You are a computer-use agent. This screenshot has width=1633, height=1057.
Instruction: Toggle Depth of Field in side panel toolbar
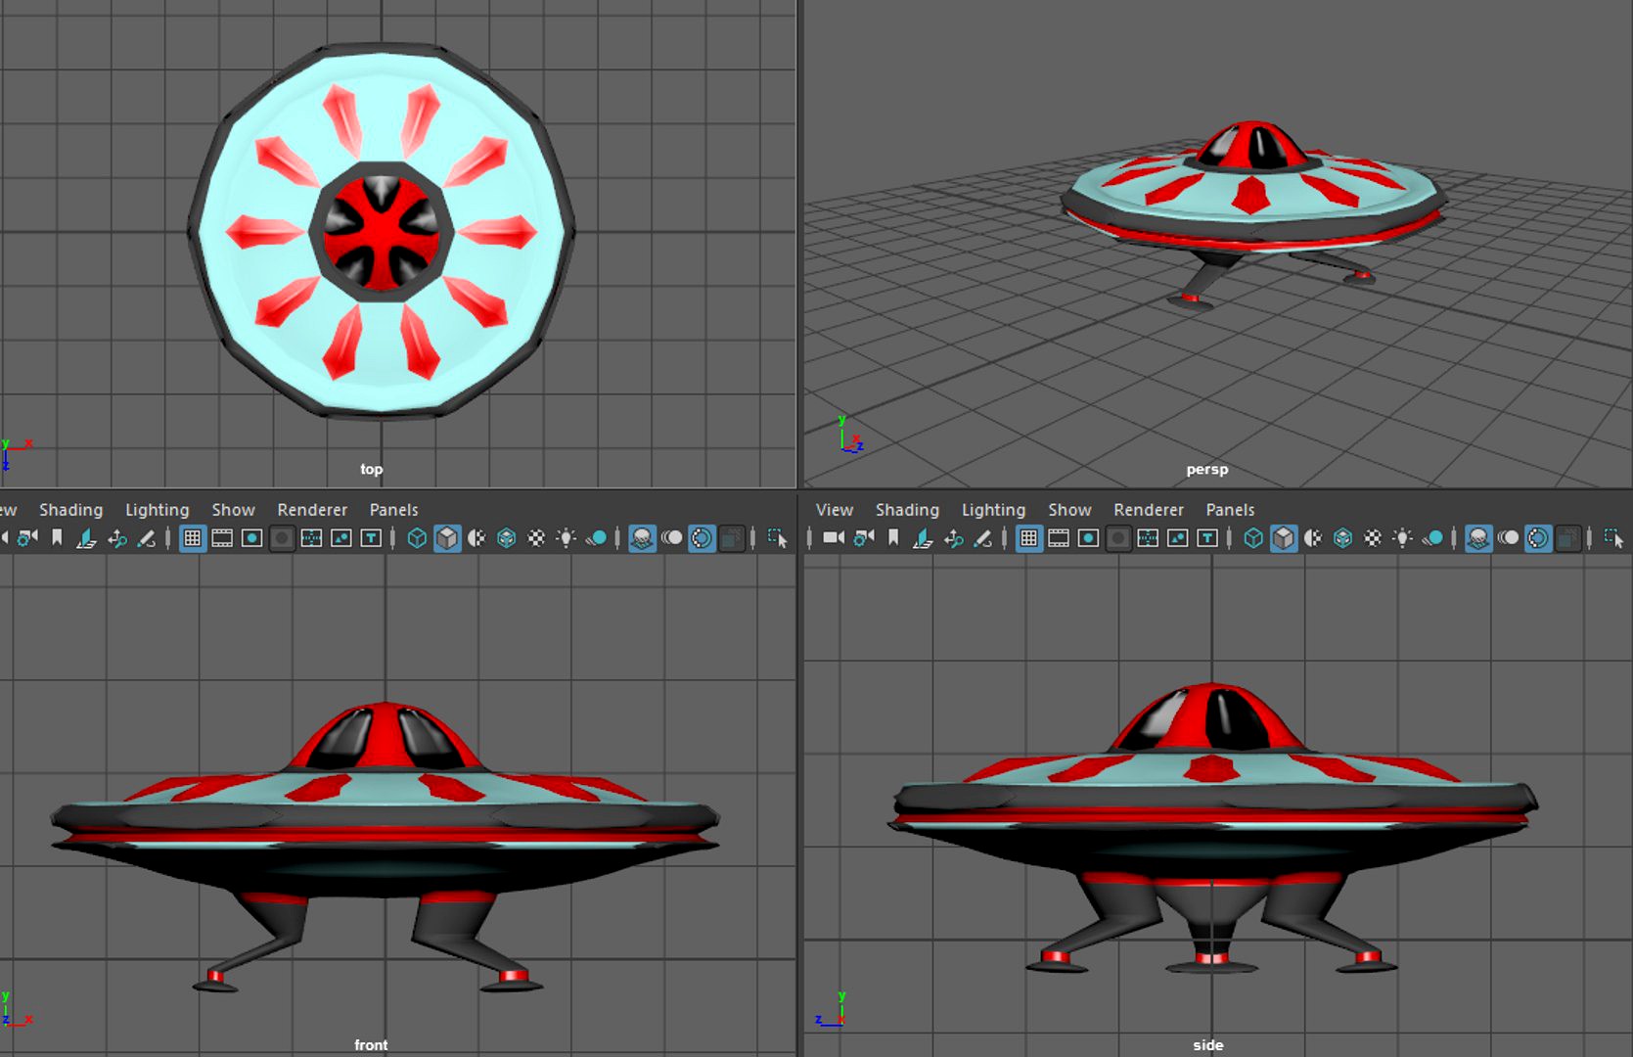pyautogui.click(x=1567, y=537)
